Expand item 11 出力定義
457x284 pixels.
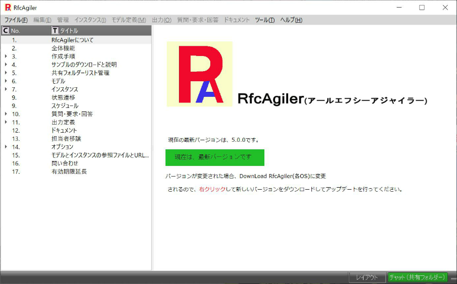[6, 122]
